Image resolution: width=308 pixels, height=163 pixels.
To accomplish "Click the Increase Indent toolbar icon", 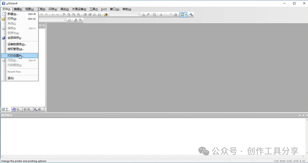I will pos(85,15).
